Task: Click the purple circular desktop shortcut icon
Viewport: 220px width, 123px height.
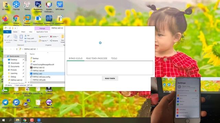Action: (x=49, y=102)
